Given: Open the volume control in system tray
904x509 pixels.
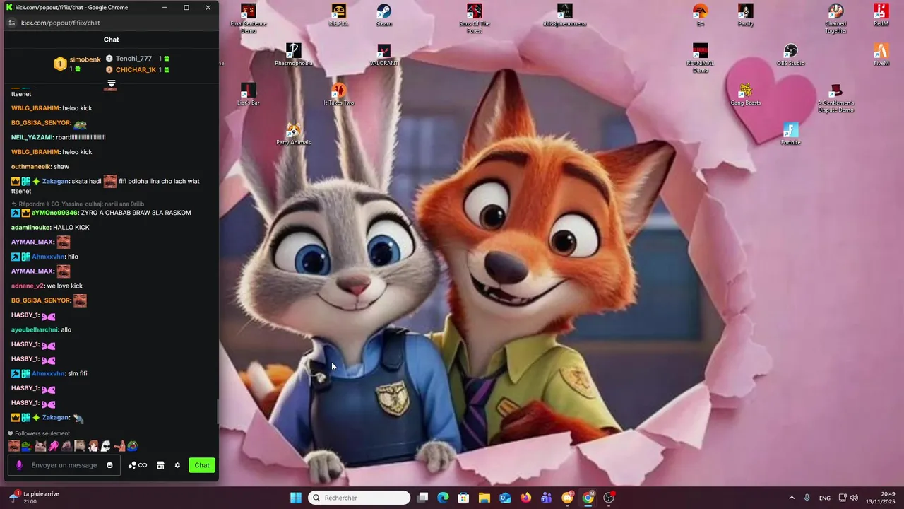Looking at the screenshot, I should 854,498.
